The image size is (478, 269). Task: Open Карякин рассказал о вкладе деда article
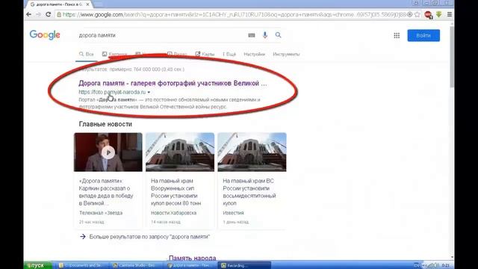[106, 192]
